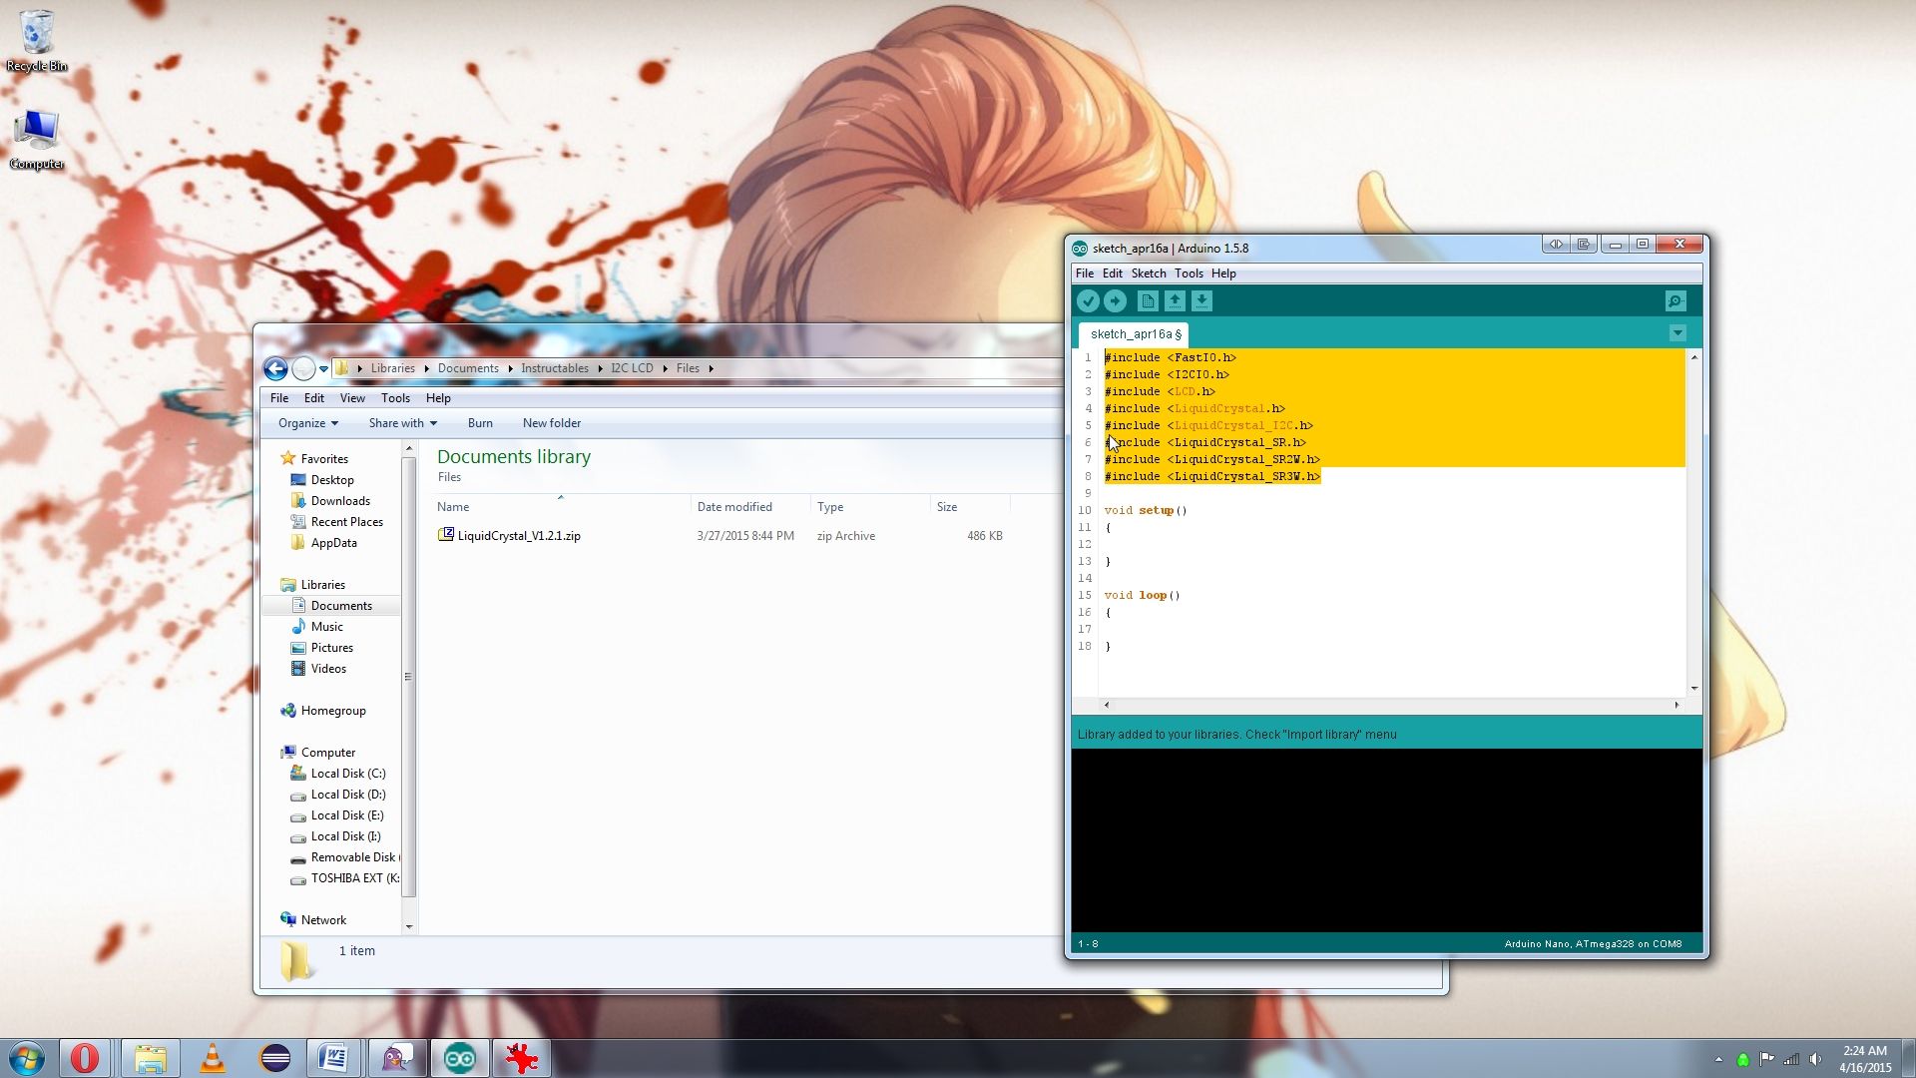Open the Serial Monitor magnifier icon
The width and height of the screenshot is (1916, 1078).
click(1676, 300)
